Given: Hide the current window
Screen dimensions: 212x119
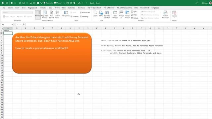Looking at the screenshot, I should (x=134, y=15).
